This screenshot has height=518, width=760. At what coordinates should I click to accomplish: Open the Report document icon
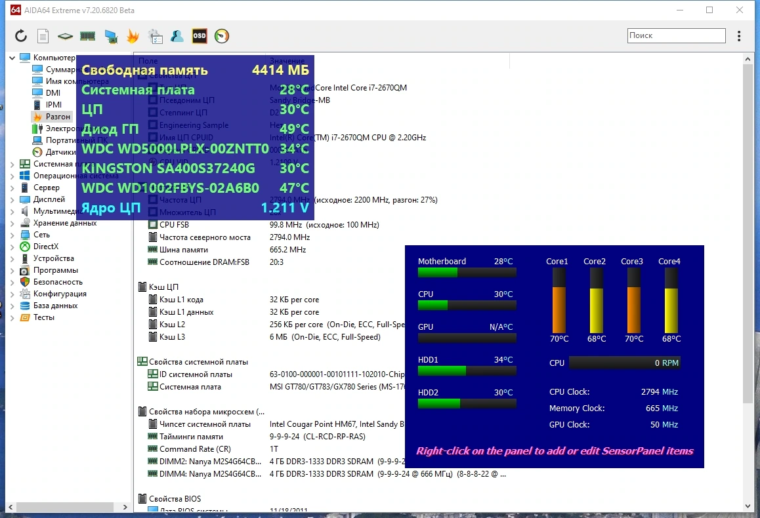point(43,36)
